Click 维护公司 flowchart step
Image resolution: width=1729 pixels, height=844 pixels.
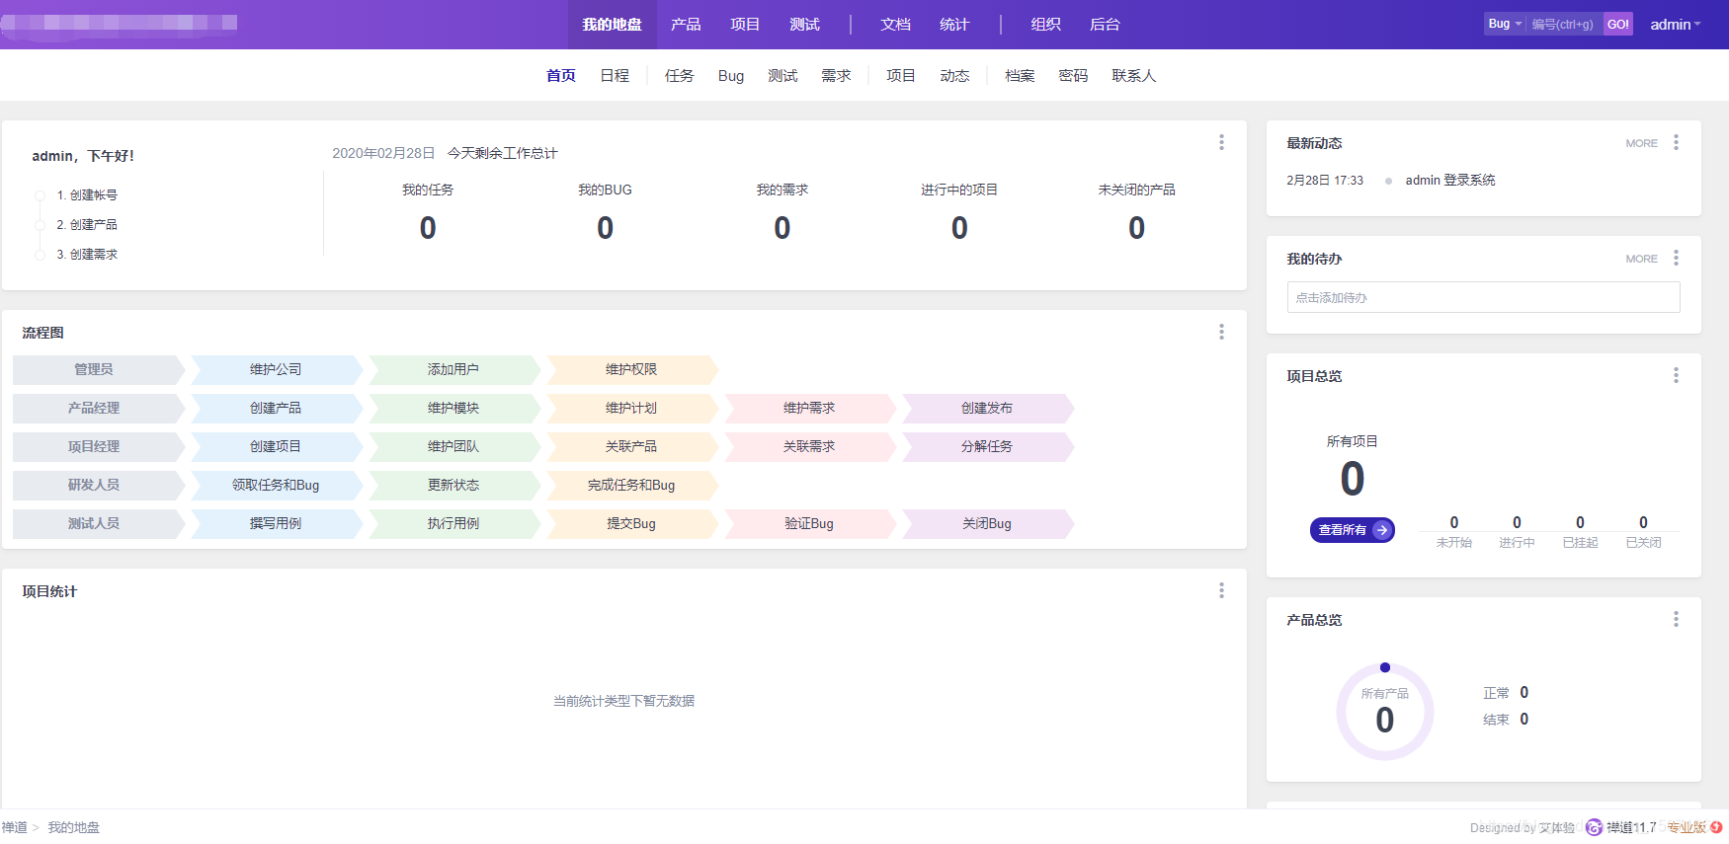[x=276, y=369]
